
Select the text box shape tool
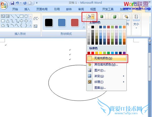3,16
